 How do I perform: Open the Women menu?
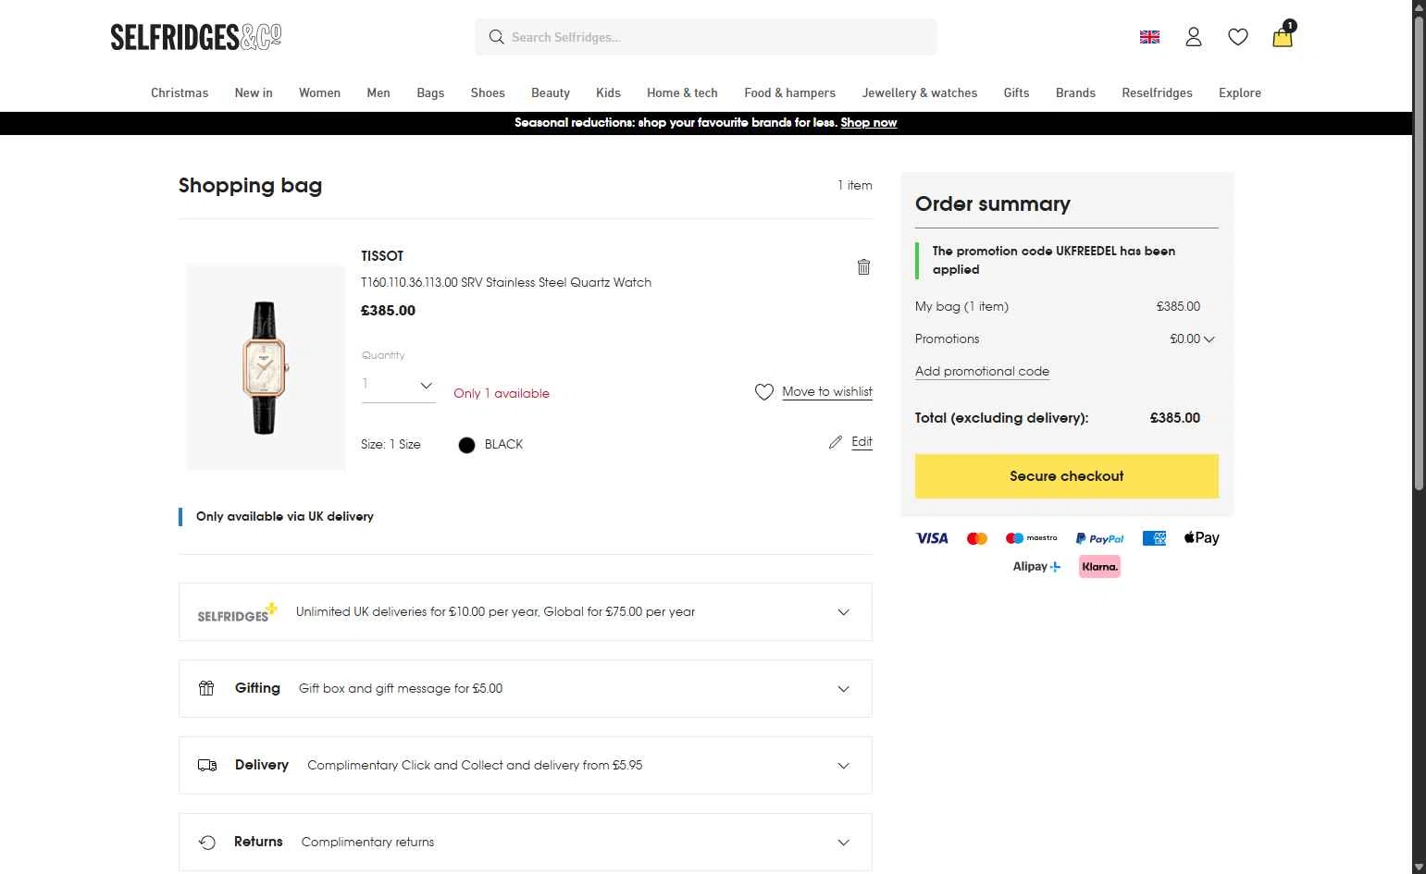(x=319, y=92)
